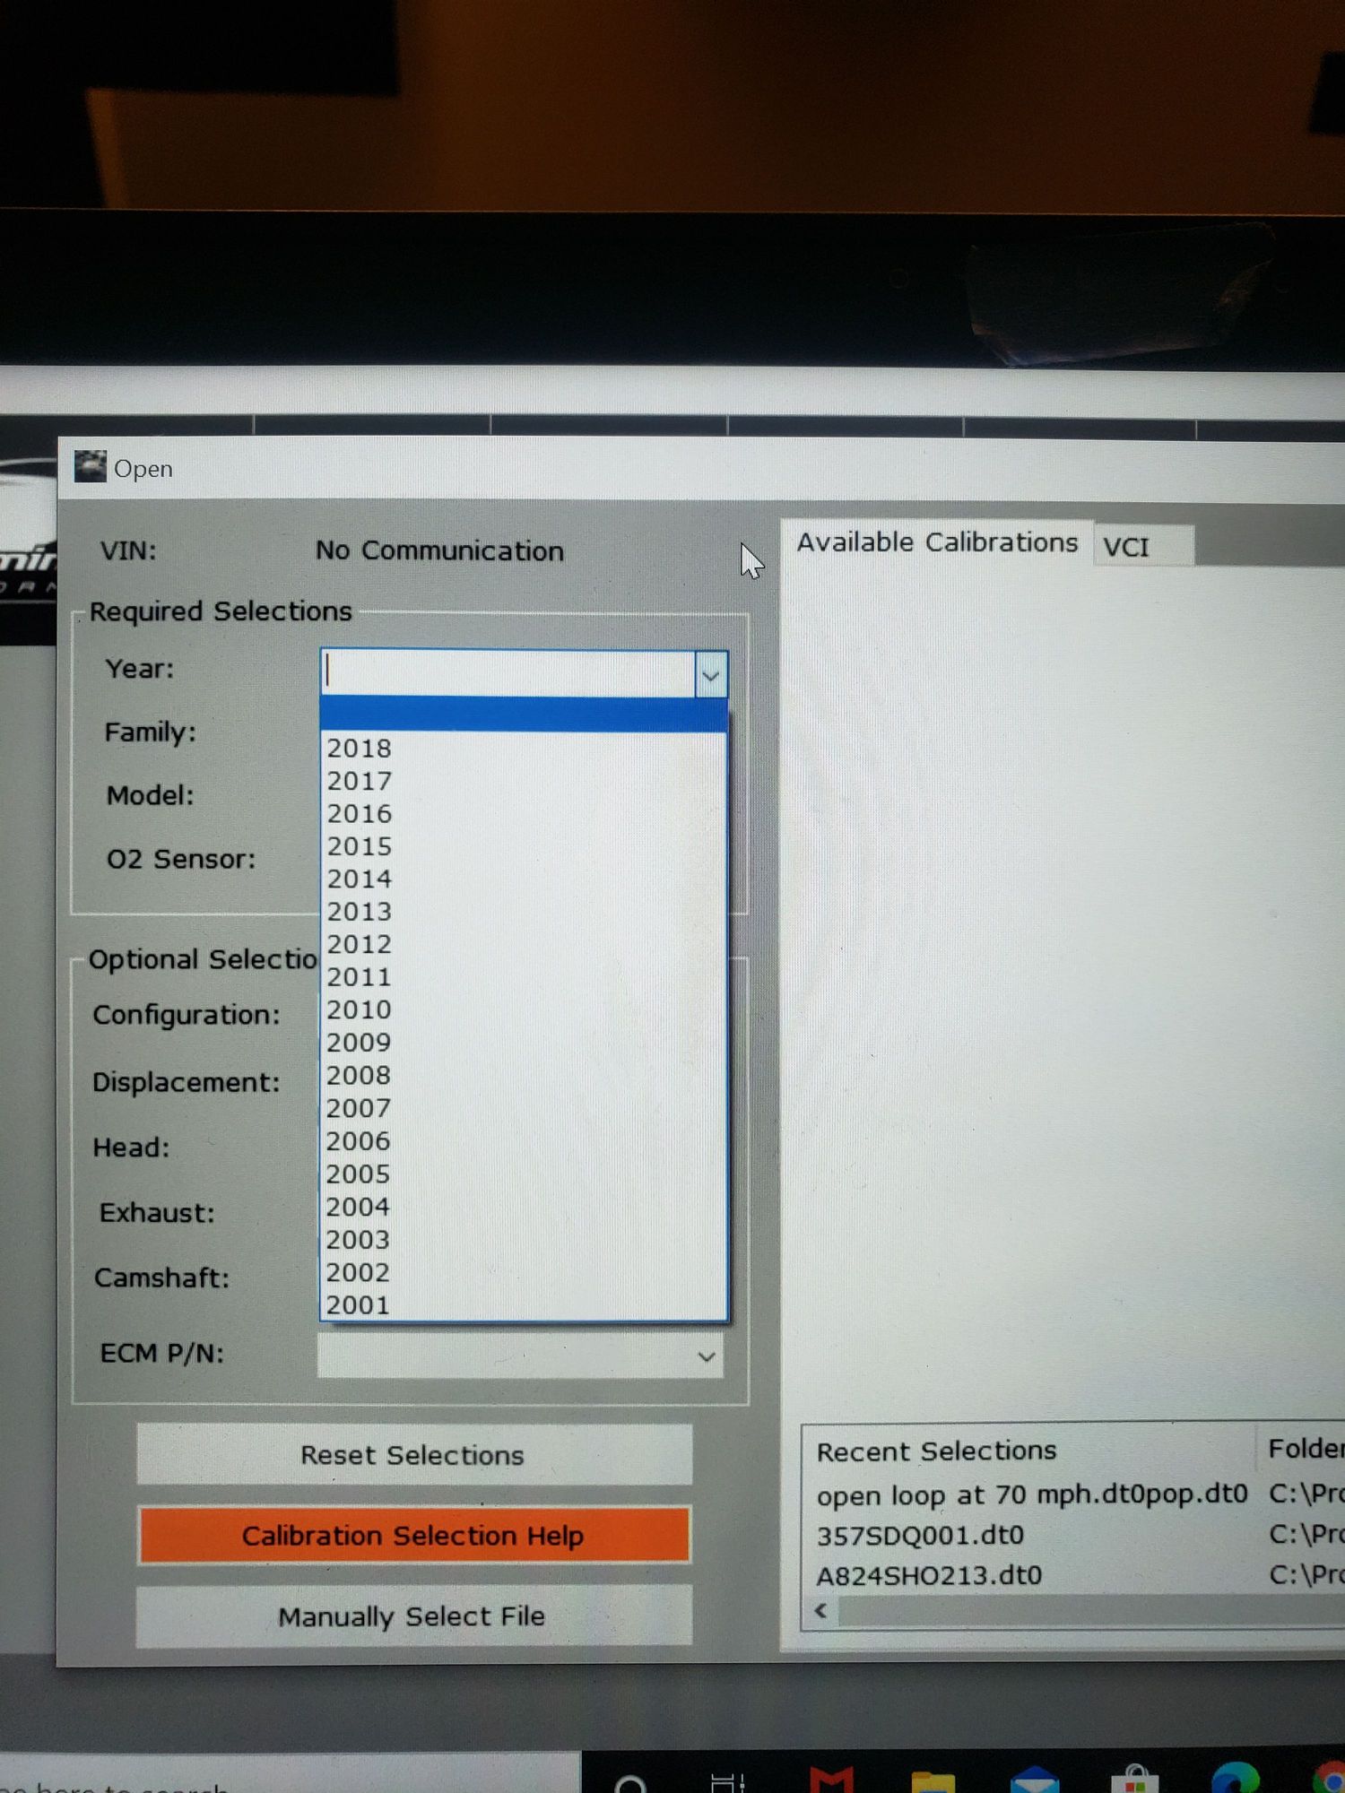Open Cortana circle icon in taskbar
The height and width of the screenshot is (1793, 1345).
631,1782
